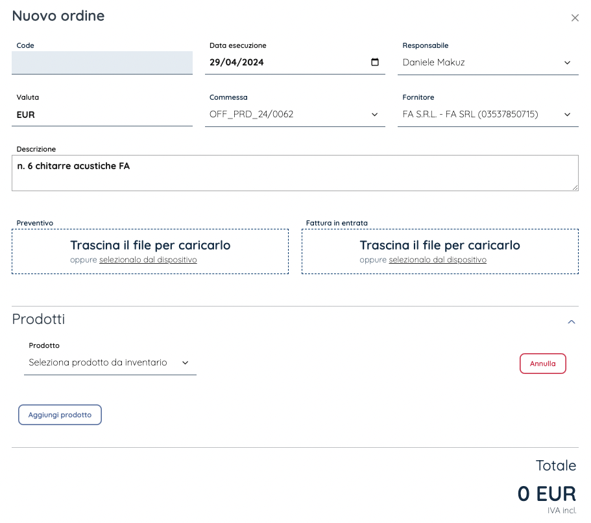This screenshot has height=523, width=591.
Task: Click the Valuta field showing EUR
Action: [102, 115]
